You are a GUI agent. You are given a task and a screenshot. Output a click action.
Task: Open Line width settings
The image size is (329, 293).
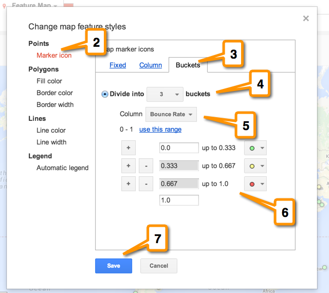point(51,142)
